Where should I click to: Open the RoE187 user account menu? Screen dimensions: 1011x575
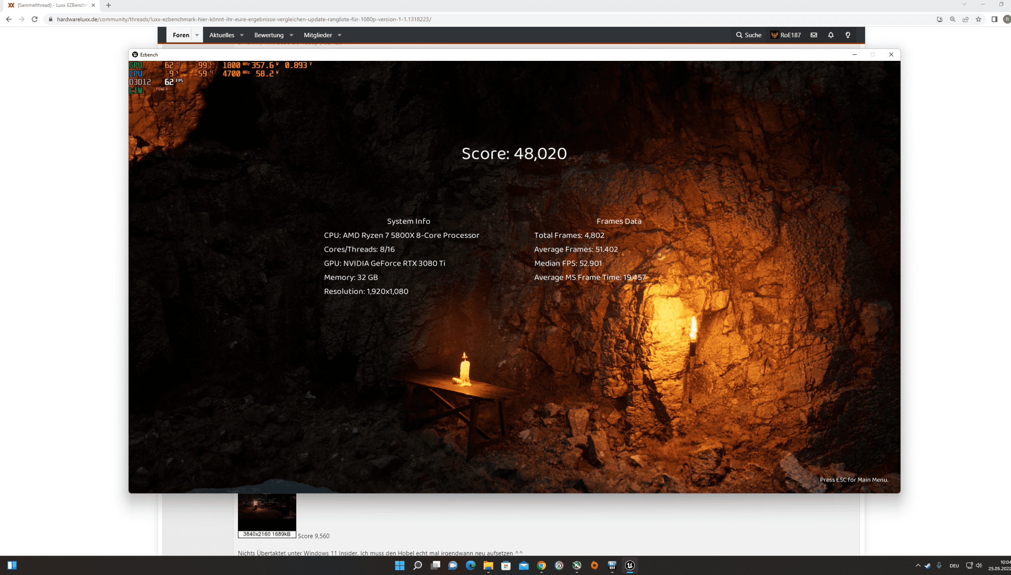click(x=786, y=35)
